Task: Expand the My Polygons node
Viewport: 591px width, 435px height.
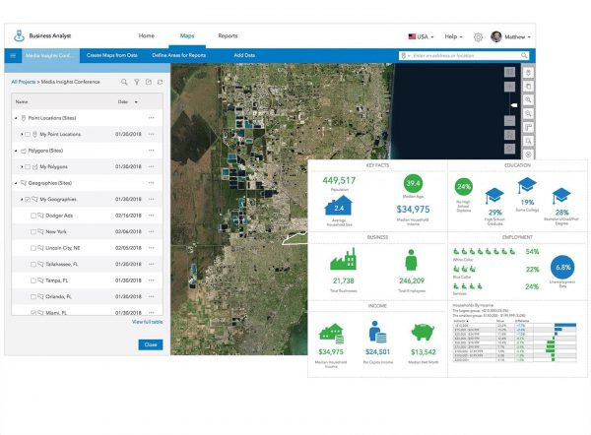Action: pos(22,167)
